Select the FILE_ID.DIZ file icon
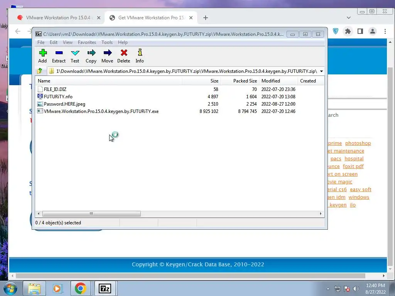This screenshot has height=296, width=395. point(40,89)
